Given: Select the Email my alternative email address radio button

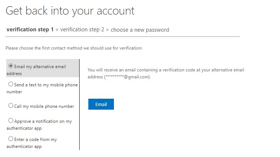Looking at the screenshot, I should [11, 66].
